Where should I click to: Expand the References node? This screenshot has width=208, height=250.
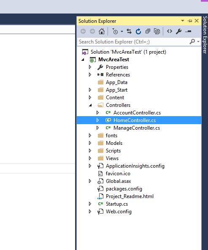coord(90,75)
